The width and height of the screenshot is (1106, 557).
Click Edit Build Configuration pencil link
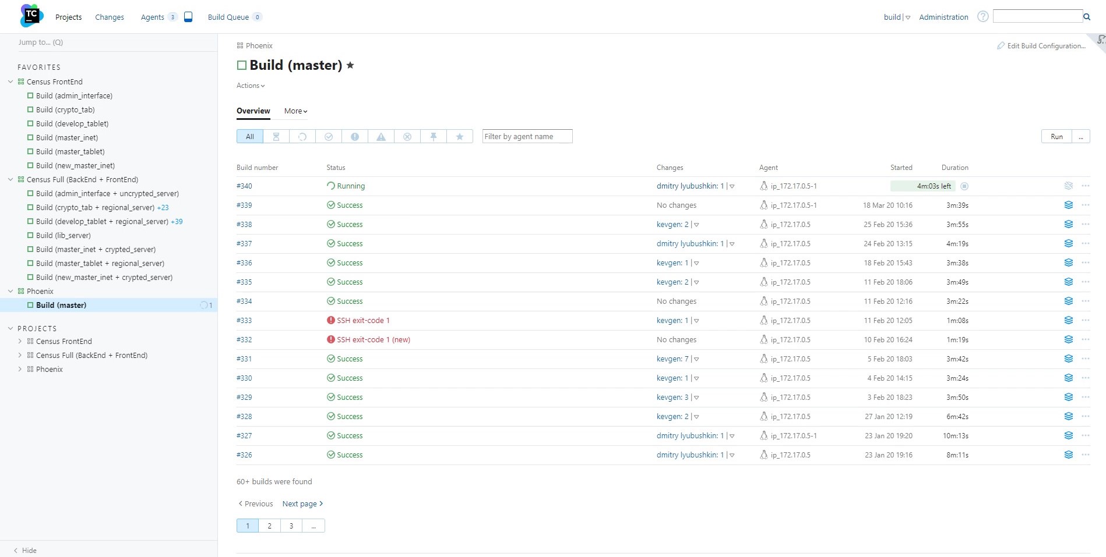(1041, 45)
